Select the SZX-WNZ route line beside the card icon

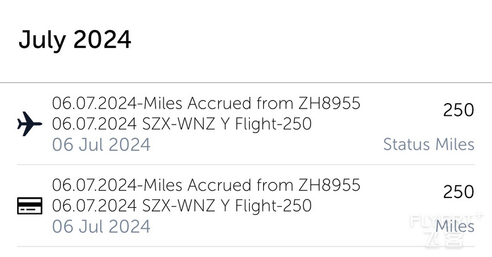coord(181,205)
